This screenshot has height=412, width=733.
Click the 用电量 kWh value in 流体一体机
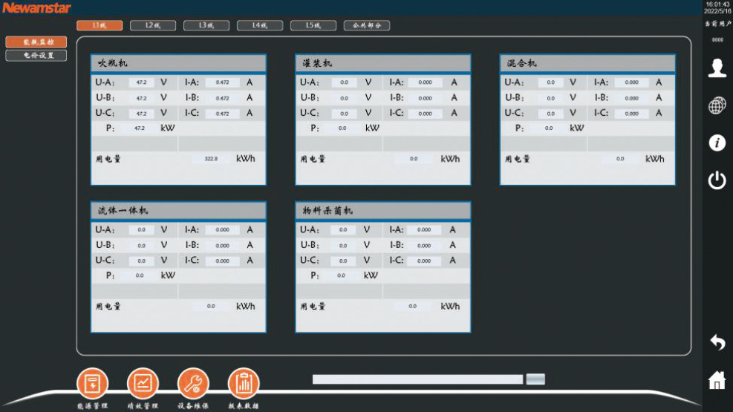pos(212,307)
